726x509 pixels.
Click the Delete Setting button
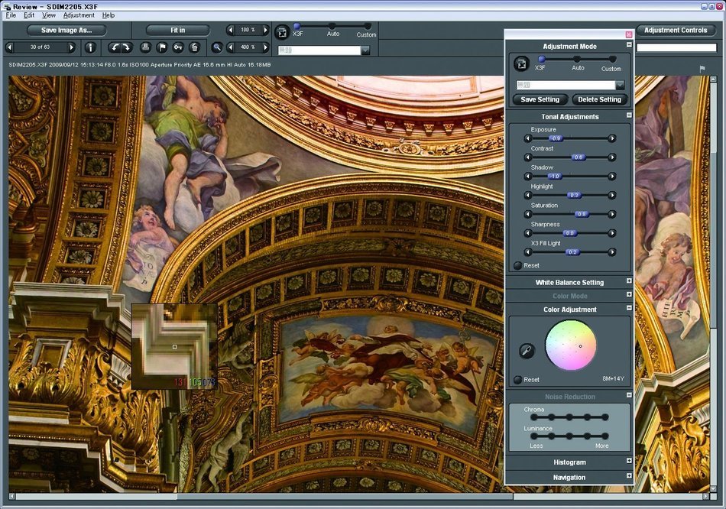[599, 99]
